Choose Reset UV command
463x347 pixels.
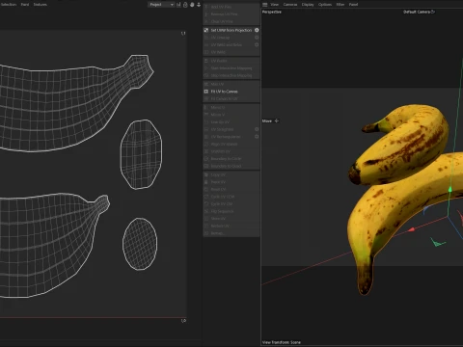click(x=231, y=190)
